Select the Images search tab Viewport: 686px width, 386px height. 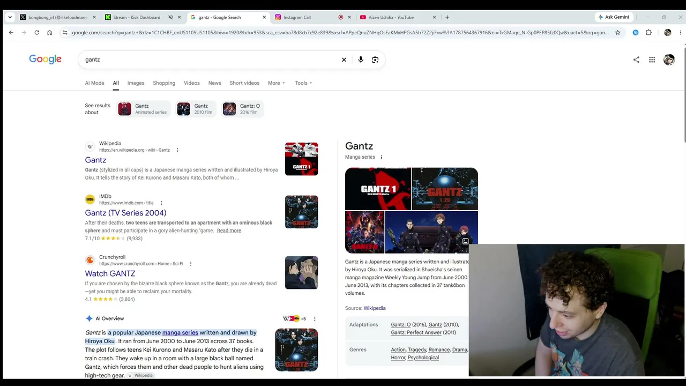tap(136, 83)
